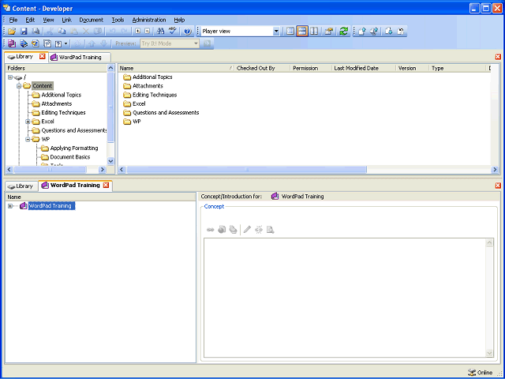Switch to single pane layout view
The image size is (505, 379).
290,32
